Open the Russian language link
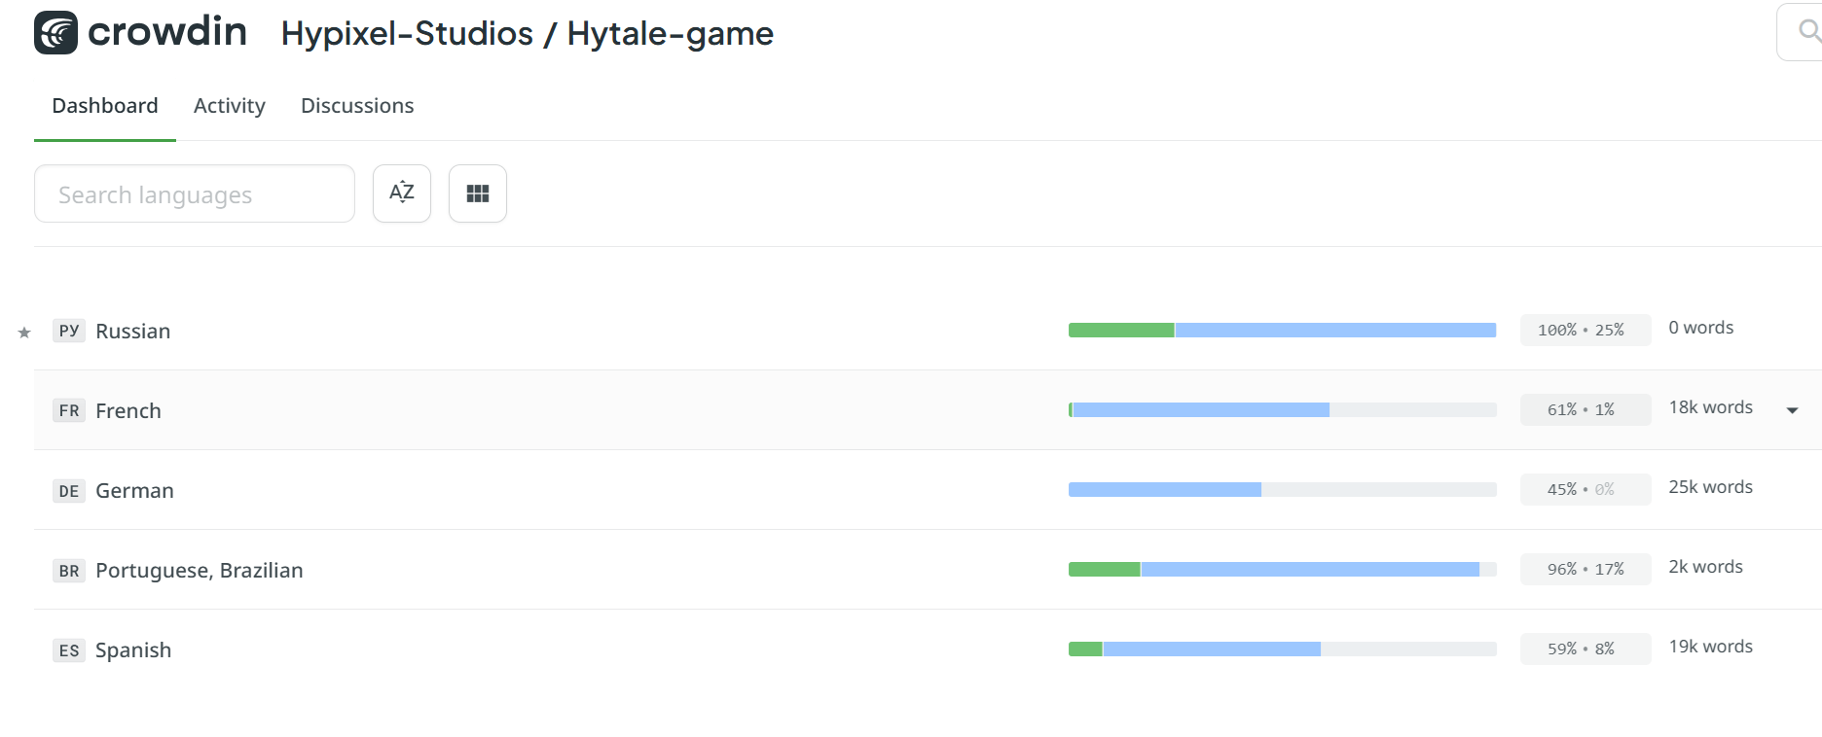Image resolution: width=1822 pixels, height=737 pixels. 132,331
